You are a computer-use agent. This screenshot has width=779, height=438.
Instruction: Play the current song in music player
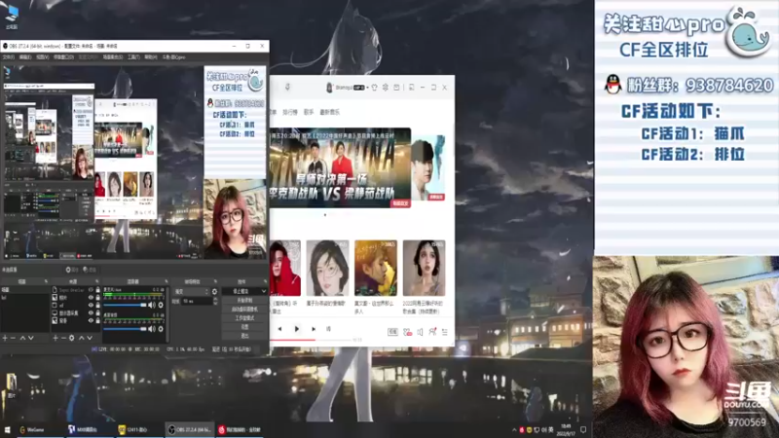pyautogui.click(x=297, y=329)
